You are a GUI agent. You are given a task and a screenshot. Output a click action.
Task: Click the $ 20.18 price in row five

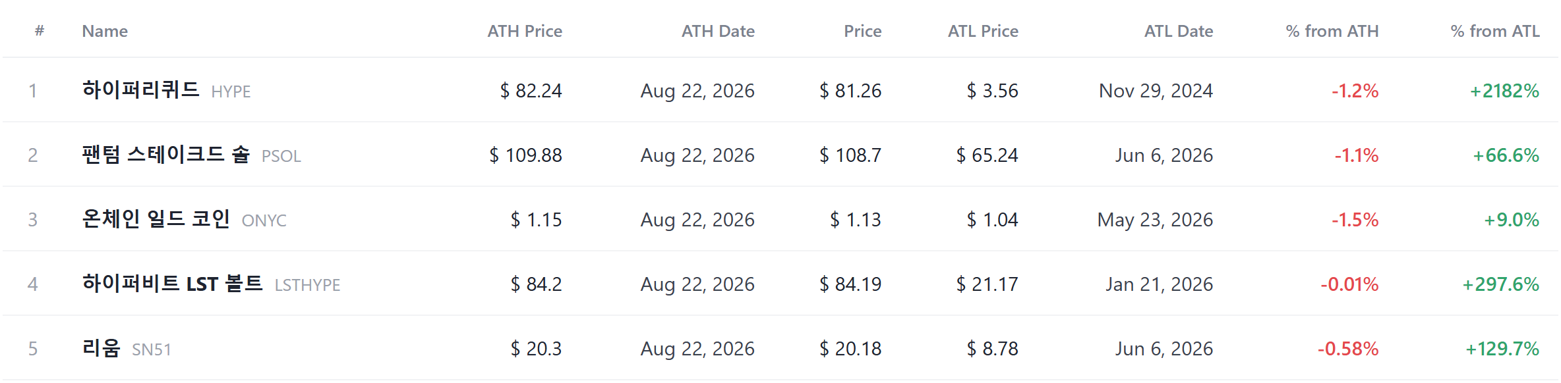point(850,349)
